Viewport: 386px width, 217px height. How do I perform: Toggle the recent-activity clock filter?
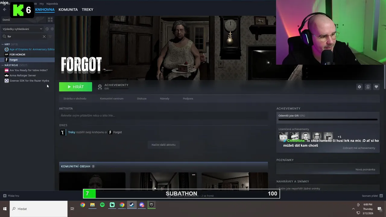point(47,29)
